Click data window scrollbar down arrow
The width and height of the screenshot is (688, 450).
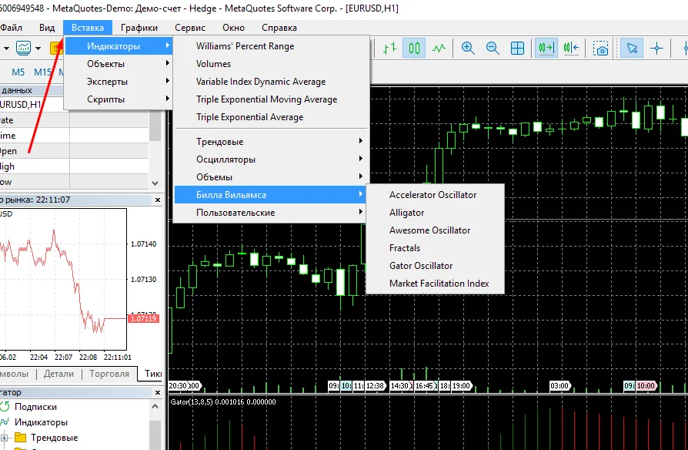click(x=155, y=183)
